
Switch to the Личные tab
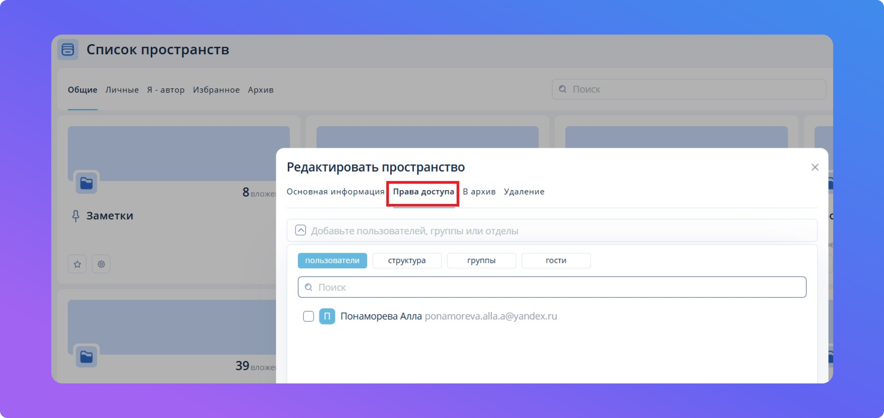(x=122, y=90)
